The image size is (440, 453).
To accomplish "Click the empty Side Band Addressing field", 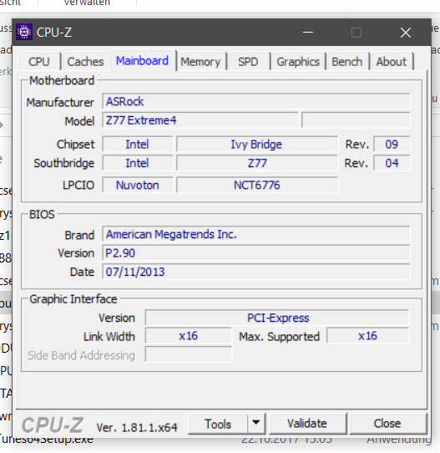I will point(189,354).
